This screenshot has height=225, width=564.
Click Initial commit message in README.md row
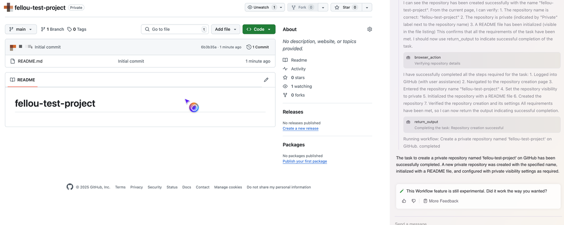click(131, 61)
